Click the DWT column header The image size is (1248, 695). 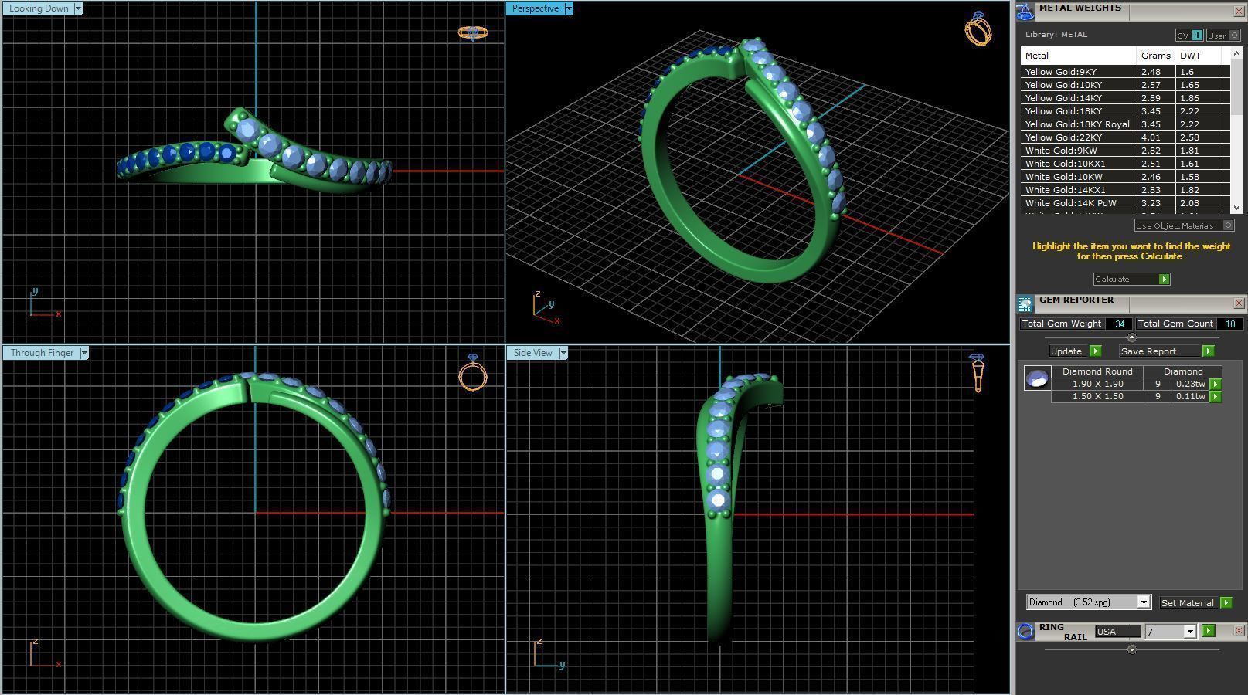pos(1199,56)
